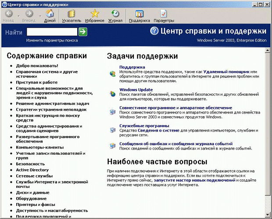Maximize the Центр справки window
272x219 pixels.
coord(261,4)
